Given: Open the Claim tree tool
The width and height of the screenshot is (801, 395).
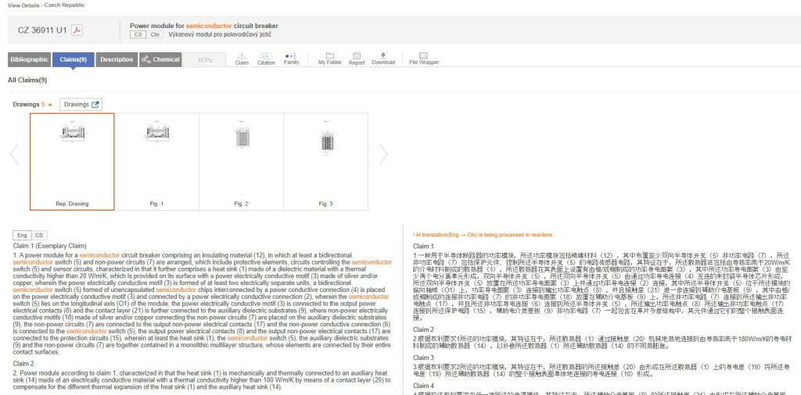Looking at the screenshot, I should tap(242, 59).
